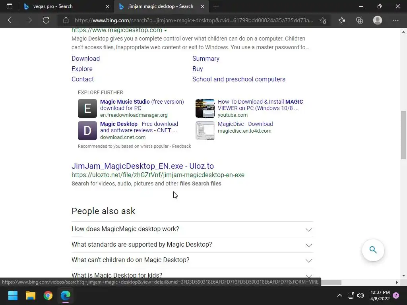Open the Explore sitelink
The image size is (407, 305).
(82, 69)
